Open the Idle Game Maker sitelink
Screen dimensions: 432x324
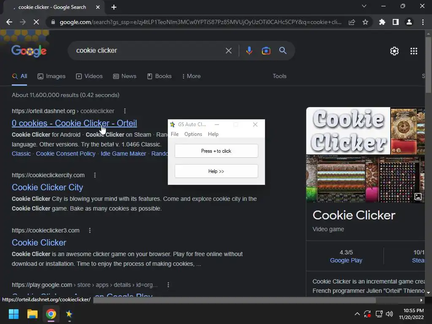(123, 154)
